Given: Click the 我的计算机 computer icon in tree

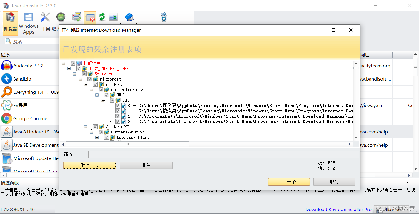Looking at the screenshot, I should [79, 63].
